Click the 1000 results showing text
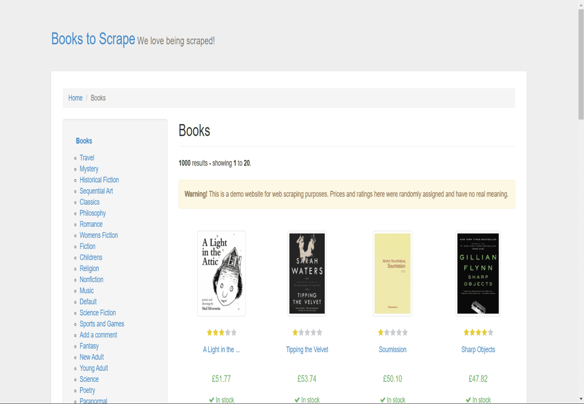 click(215, 163)
